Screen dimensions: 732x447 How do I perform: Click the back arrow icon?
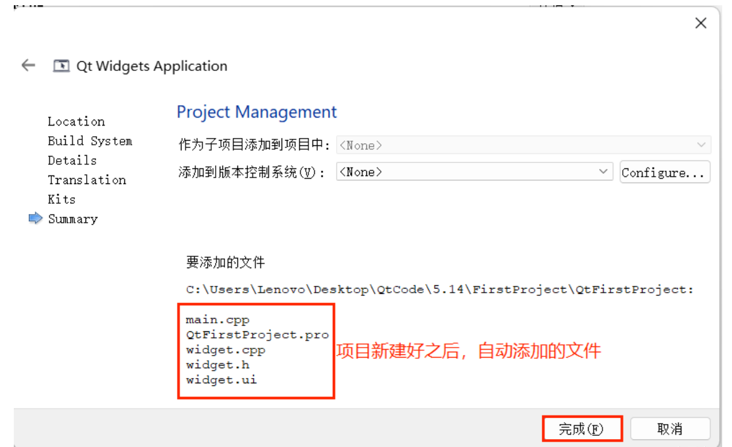[x=28, y=65]
